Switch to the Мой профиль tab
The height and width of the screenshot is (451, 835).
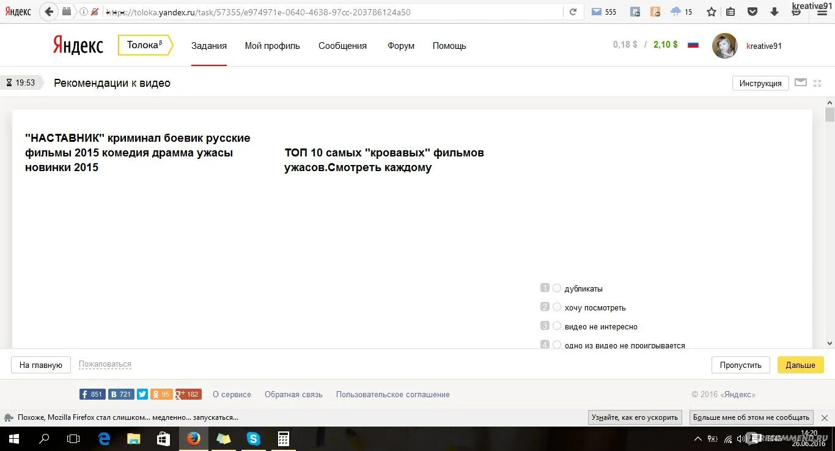coord(272,45)
